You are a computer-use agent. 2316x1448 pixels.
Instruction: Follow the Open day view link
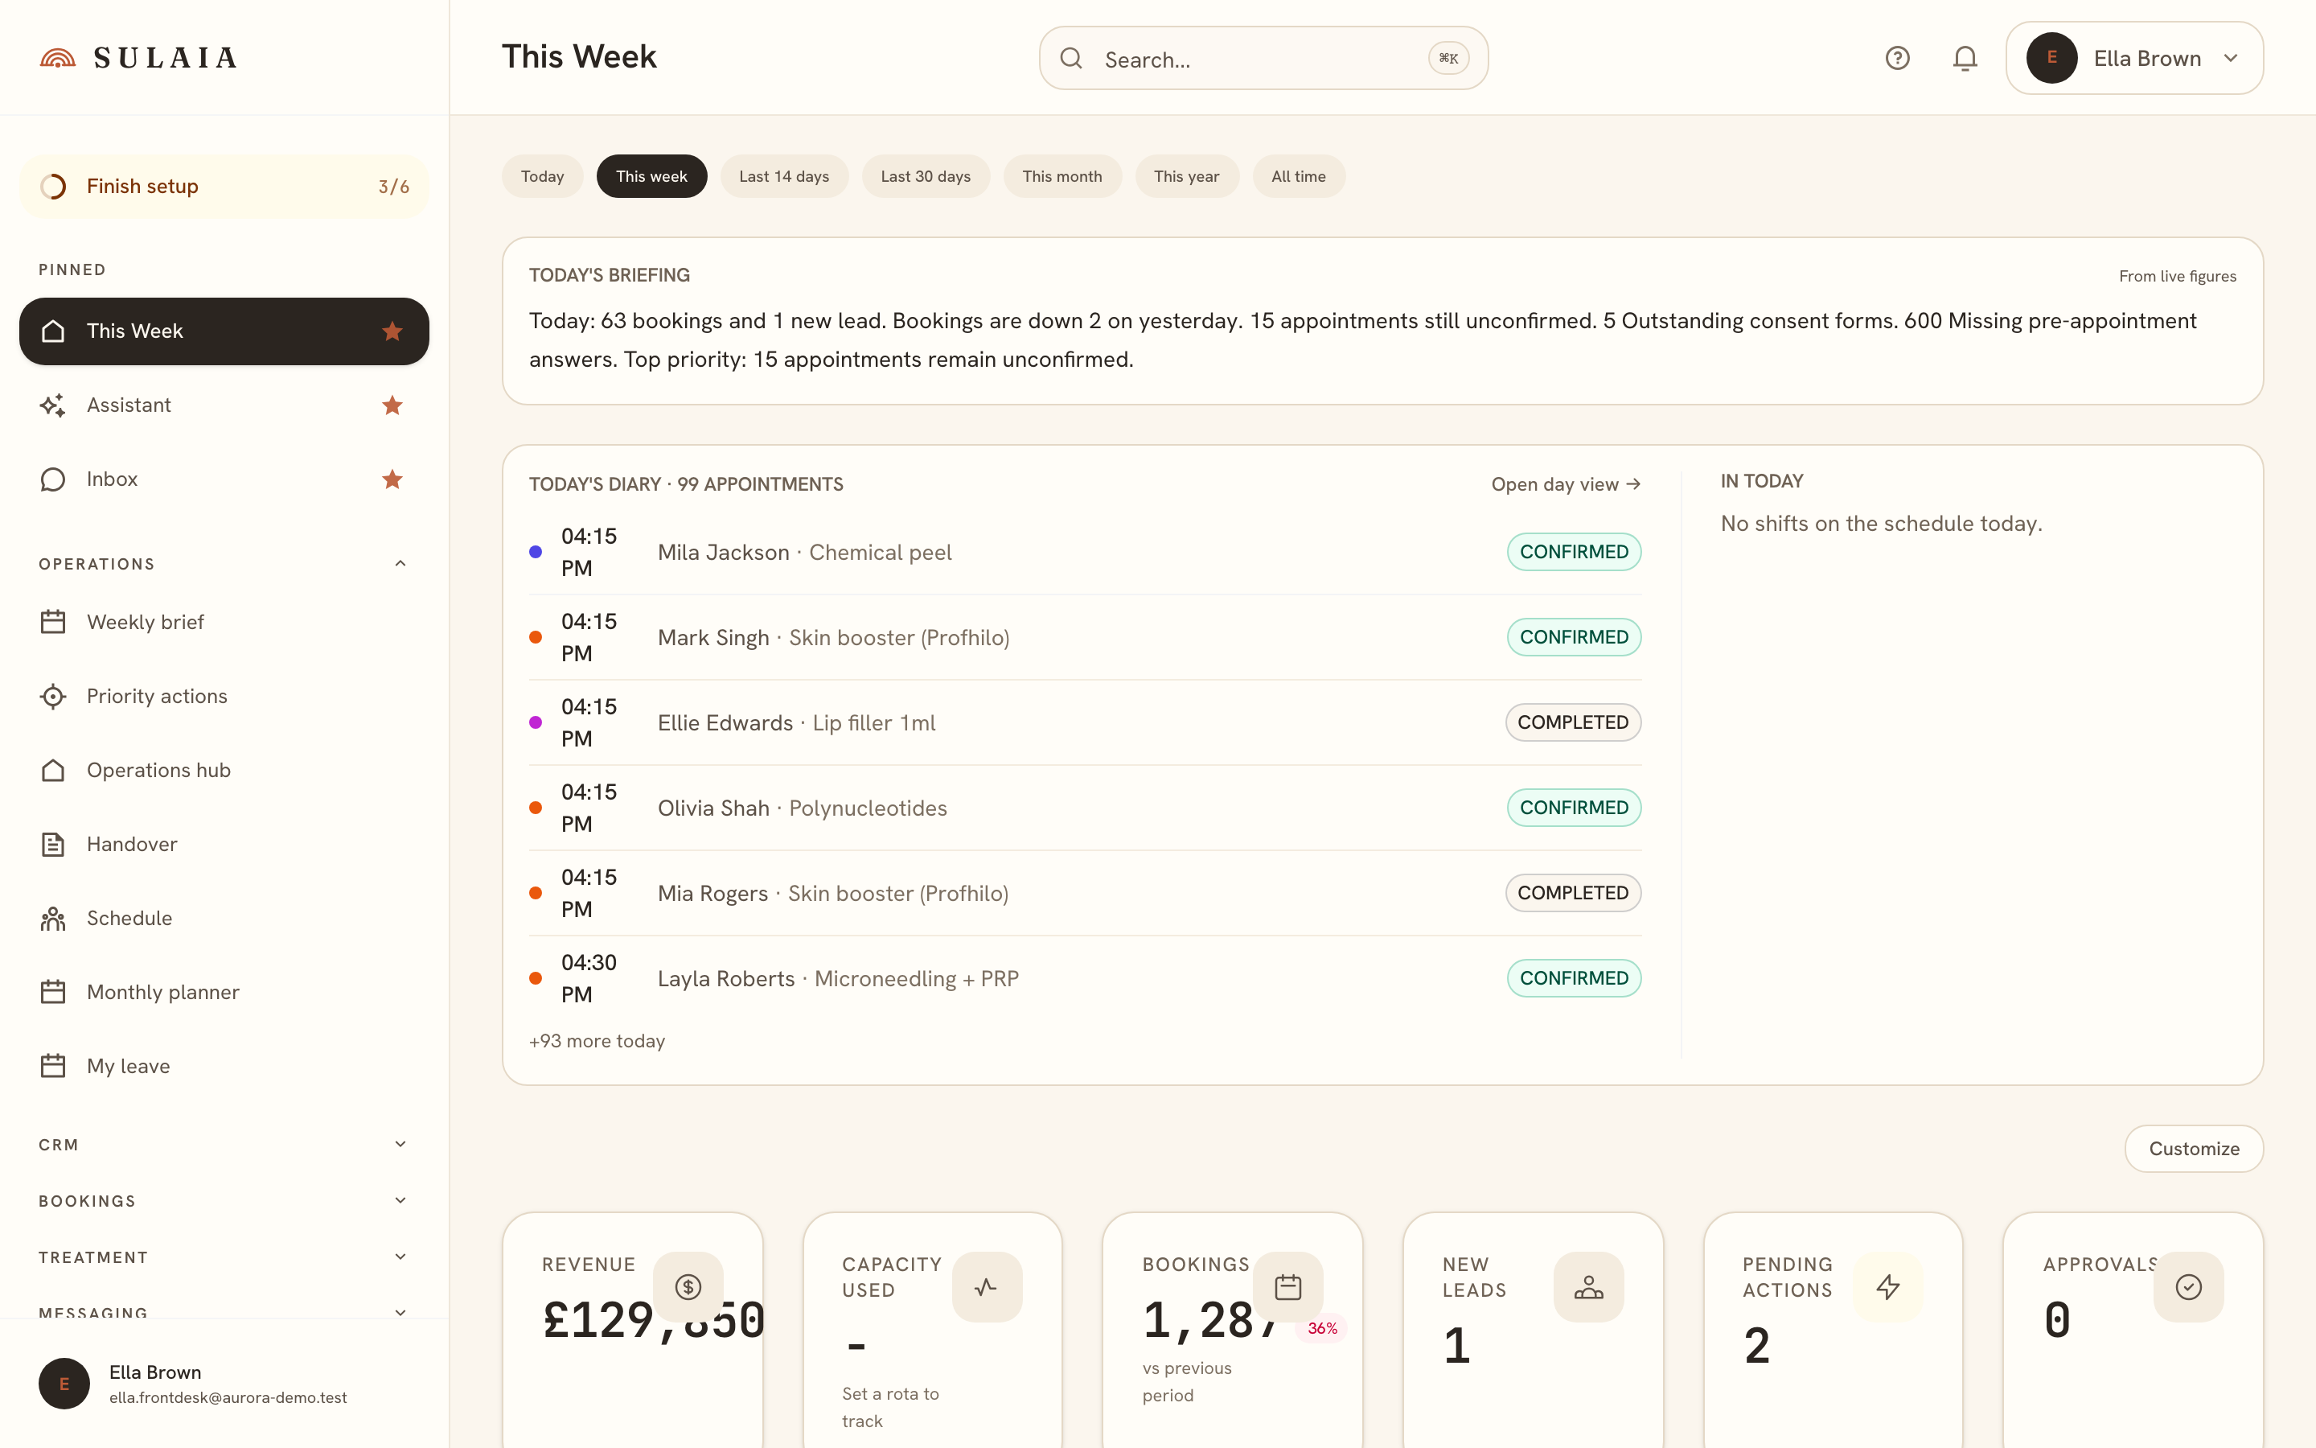pyautogui.click(x=1566, y=484)
